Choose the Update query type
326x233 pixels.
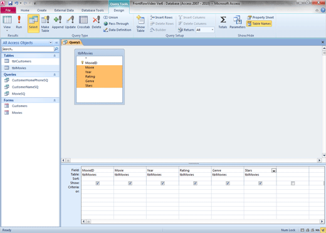pos(70,23)
